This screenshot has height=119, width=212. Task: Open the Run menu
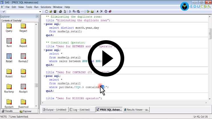point(36,7)
